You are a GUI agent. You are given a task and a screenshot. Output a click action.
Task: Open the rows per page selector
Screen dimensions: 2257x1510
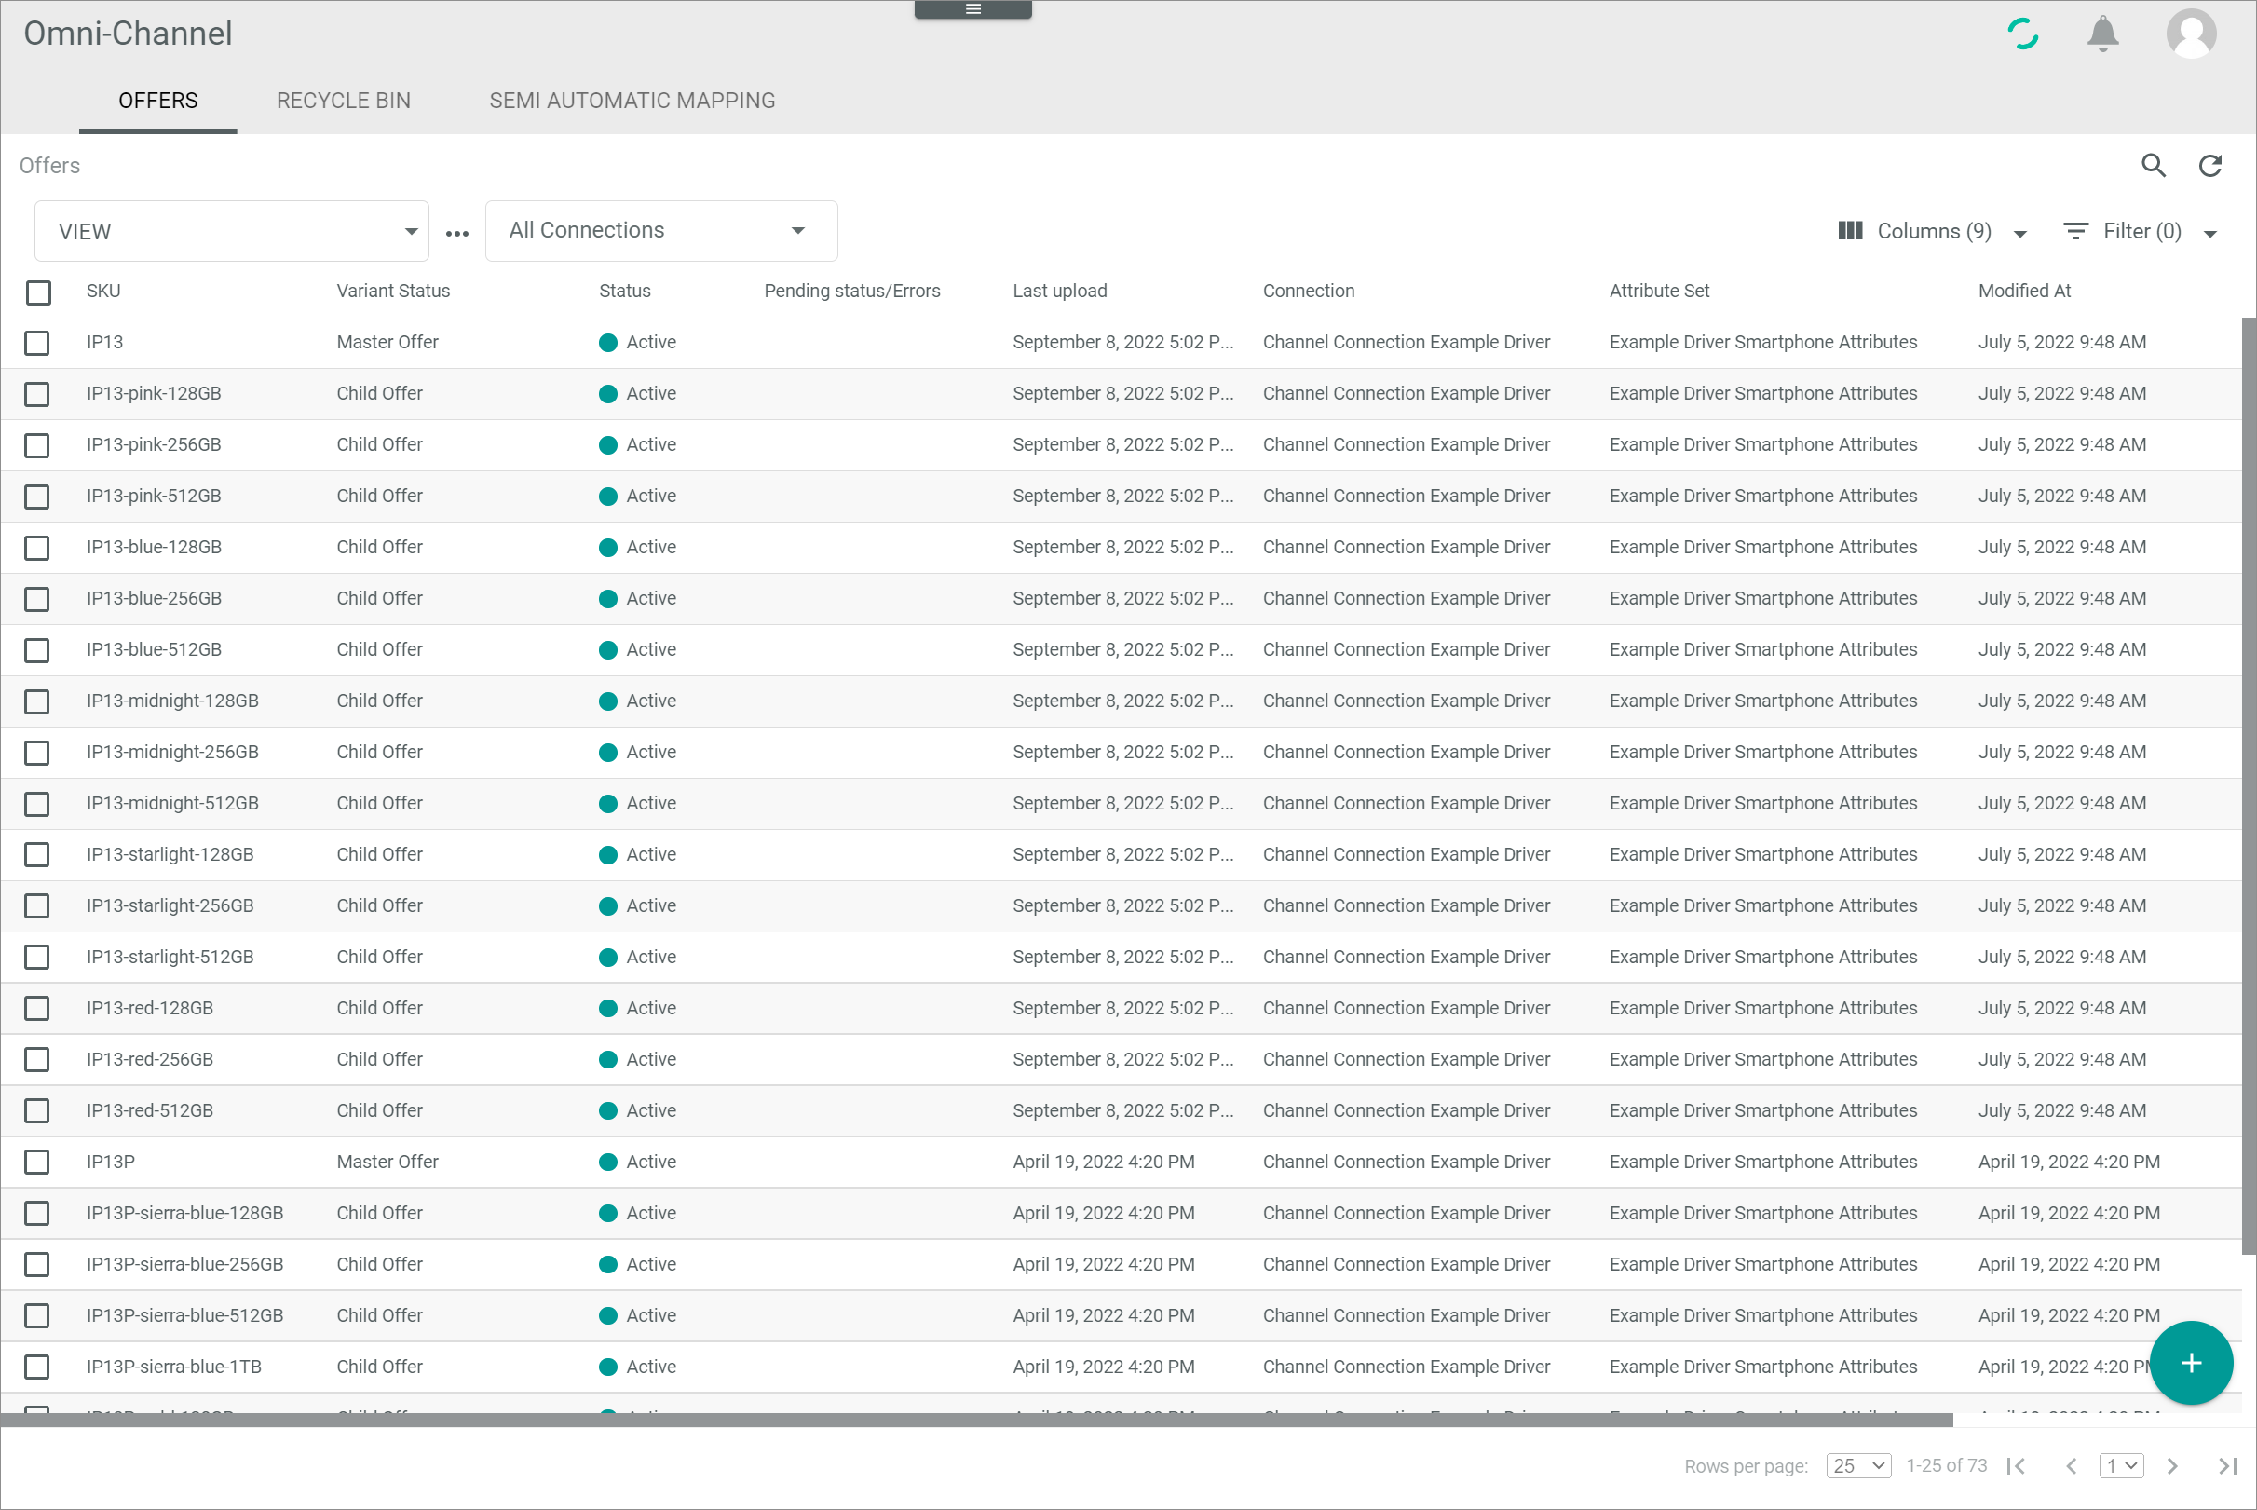point(1858,1465)
